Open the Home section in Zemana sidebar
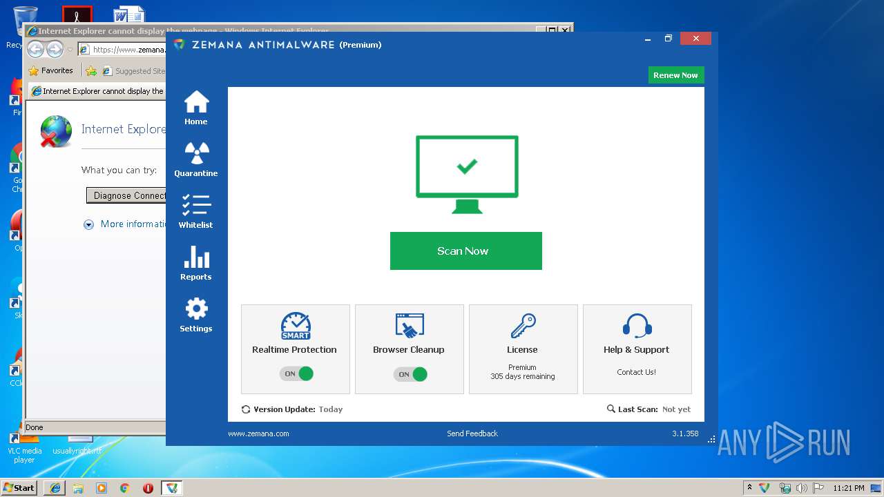This screenshot has width=884, height=497. coord(196,108)
